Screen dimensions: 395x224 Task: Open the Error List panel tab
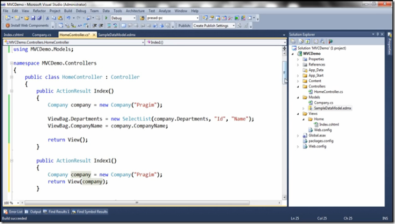pos(13,212)
